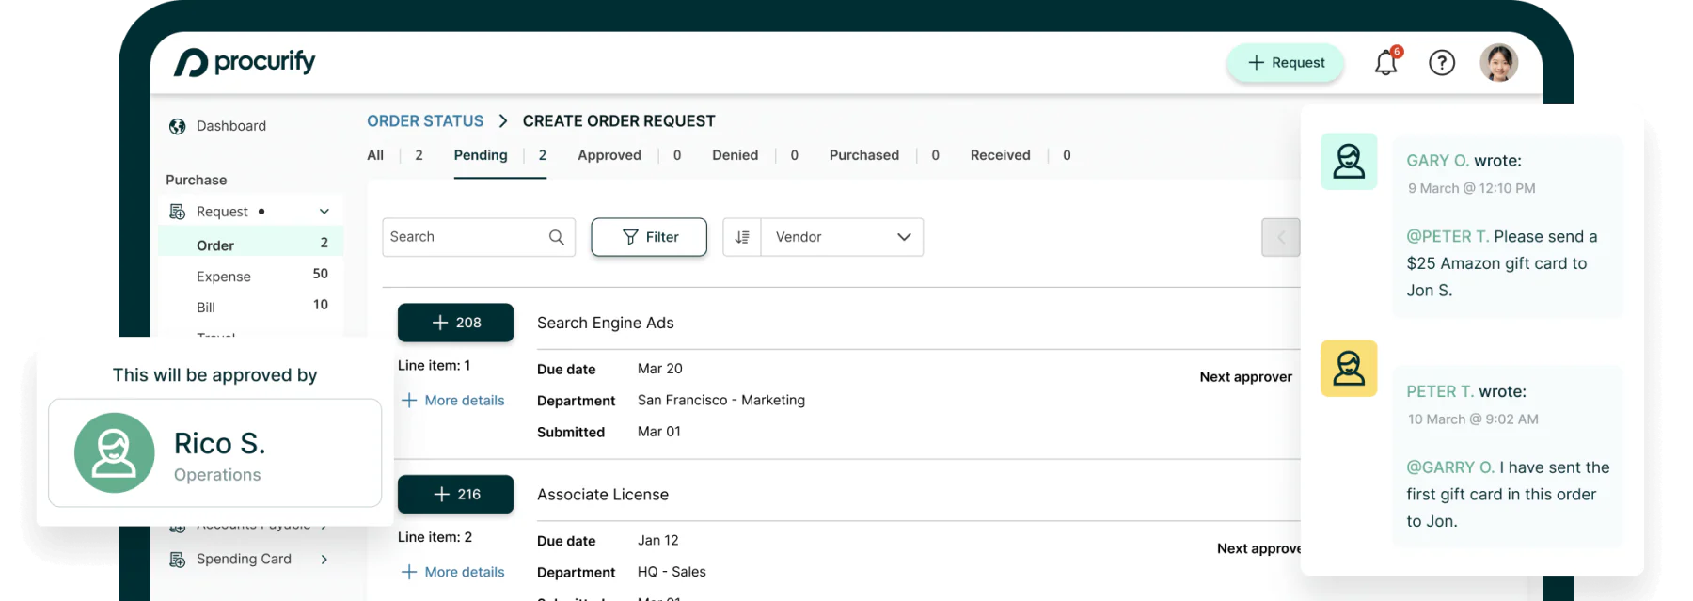Viewport: 1693px width, 601px height.
Task: Click San Francisco - Marketing department value
Action: click(x=721, y=400)
